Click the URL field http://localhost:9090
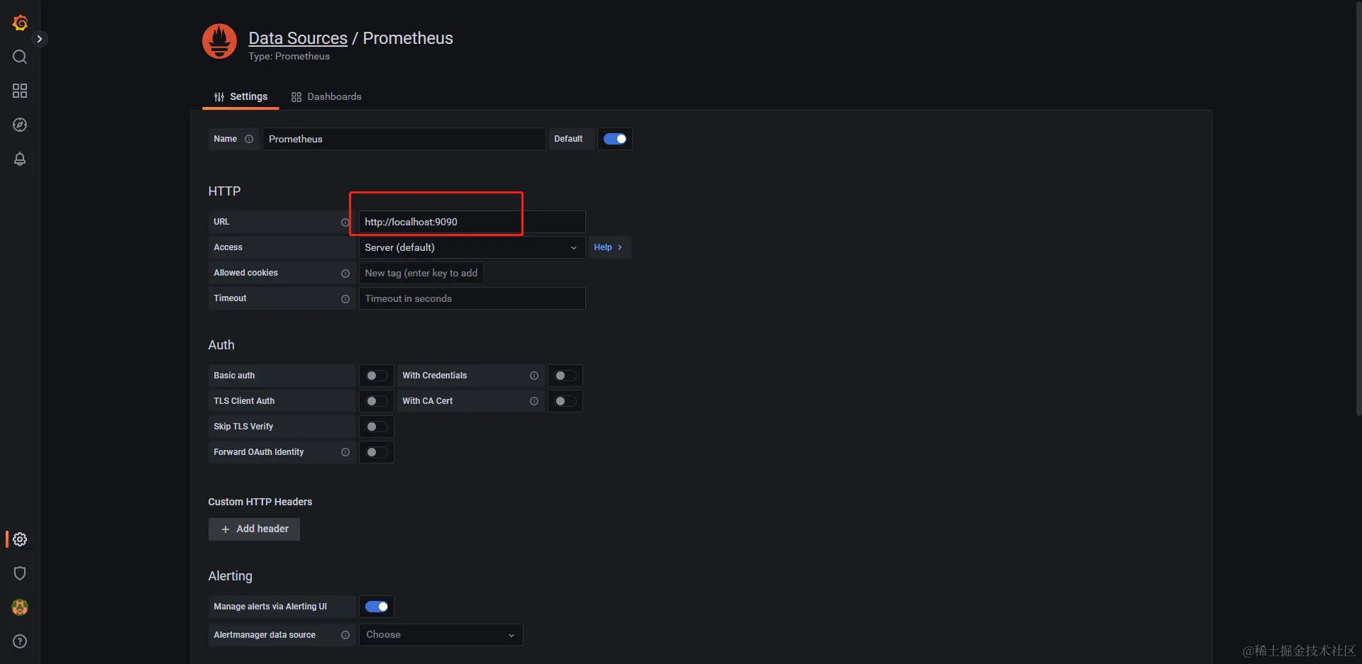1362x664 pixels. [472, 222]
